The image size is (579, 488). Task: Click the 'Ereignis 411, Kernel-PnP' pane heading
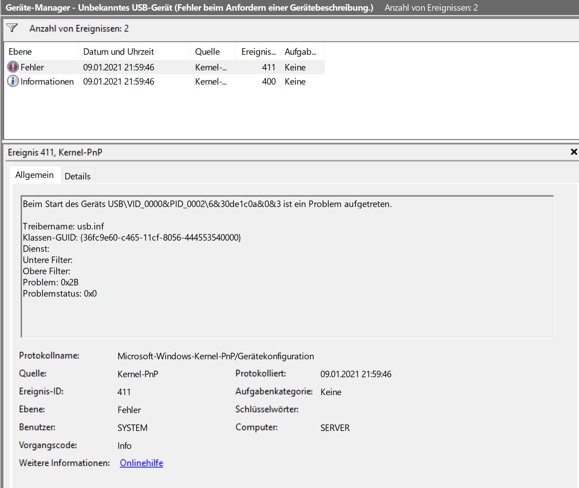[55, 152]
